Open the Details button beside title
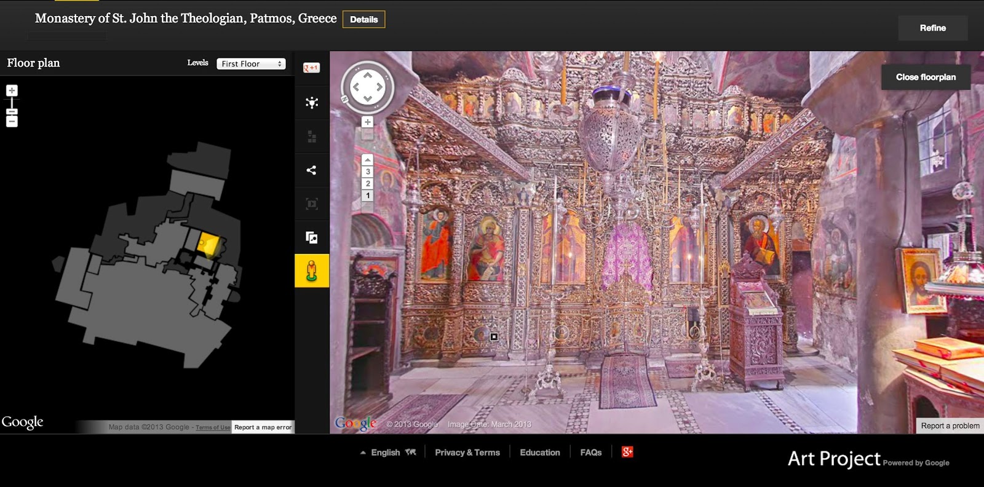 tap(364, 20)
